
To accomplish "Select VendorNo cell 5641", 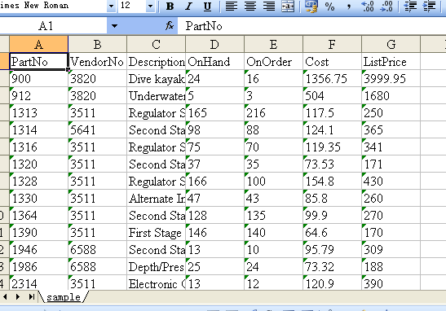I will point(98,129).
